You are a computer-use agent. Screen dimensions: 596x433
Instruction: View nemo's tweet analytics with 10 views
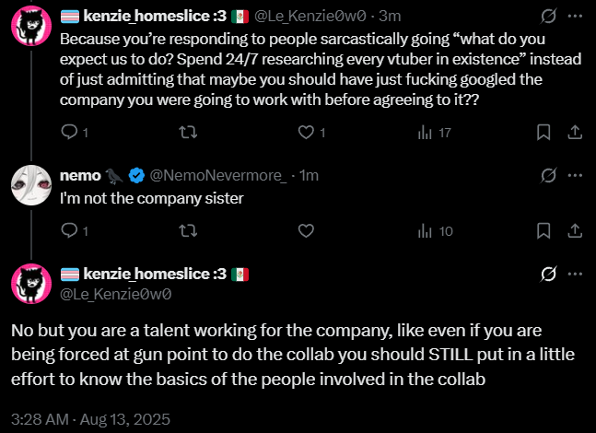[427, 231]
